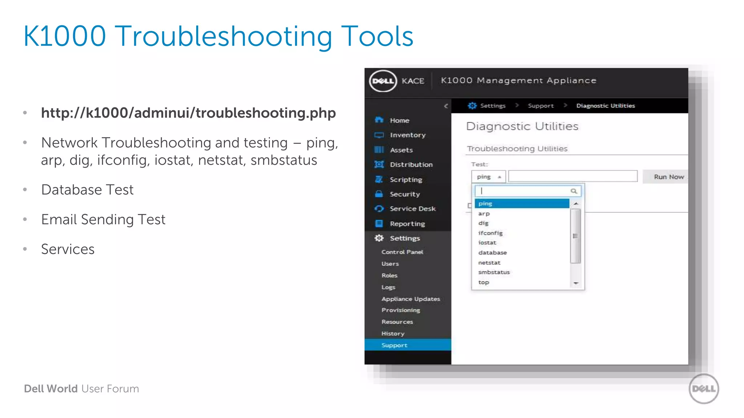Open the Scripting menu item
Screen dimensions: 744x418
tap(406, 180)
